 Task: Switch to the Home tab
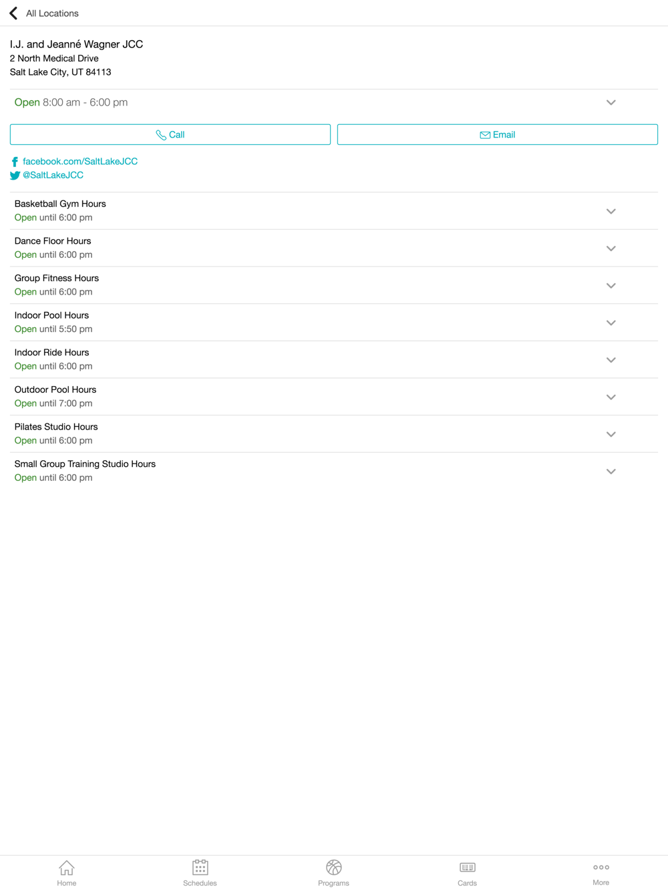click(67, 873)
